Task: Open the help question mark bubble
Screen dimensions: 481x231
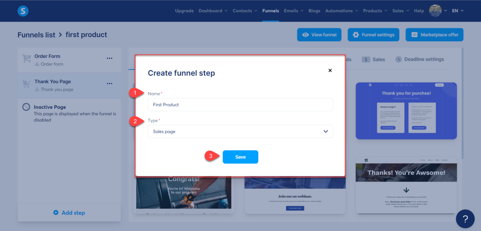Action: [x=465, y=219]
